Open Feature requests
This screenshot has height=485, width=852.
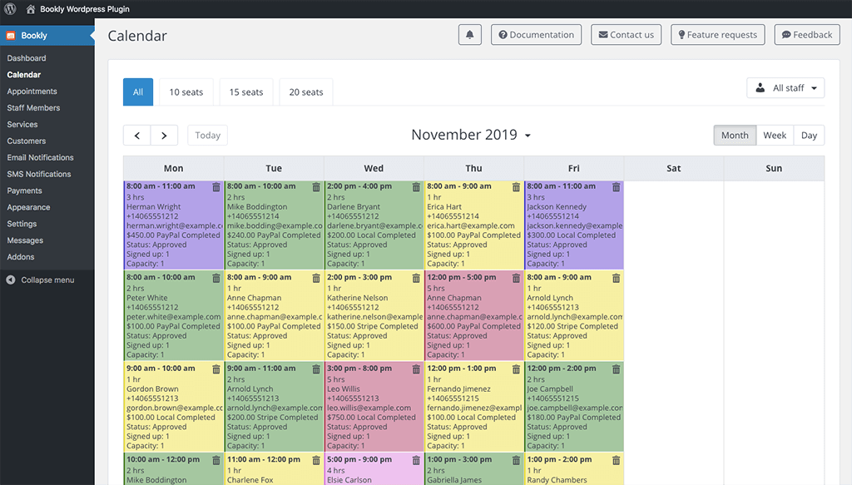coord(718,35)
